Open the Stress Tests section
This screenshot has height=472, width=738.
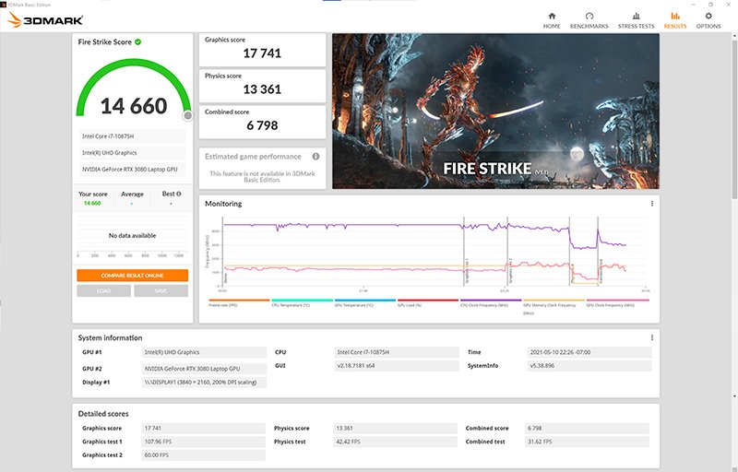[x=636, y=21]
